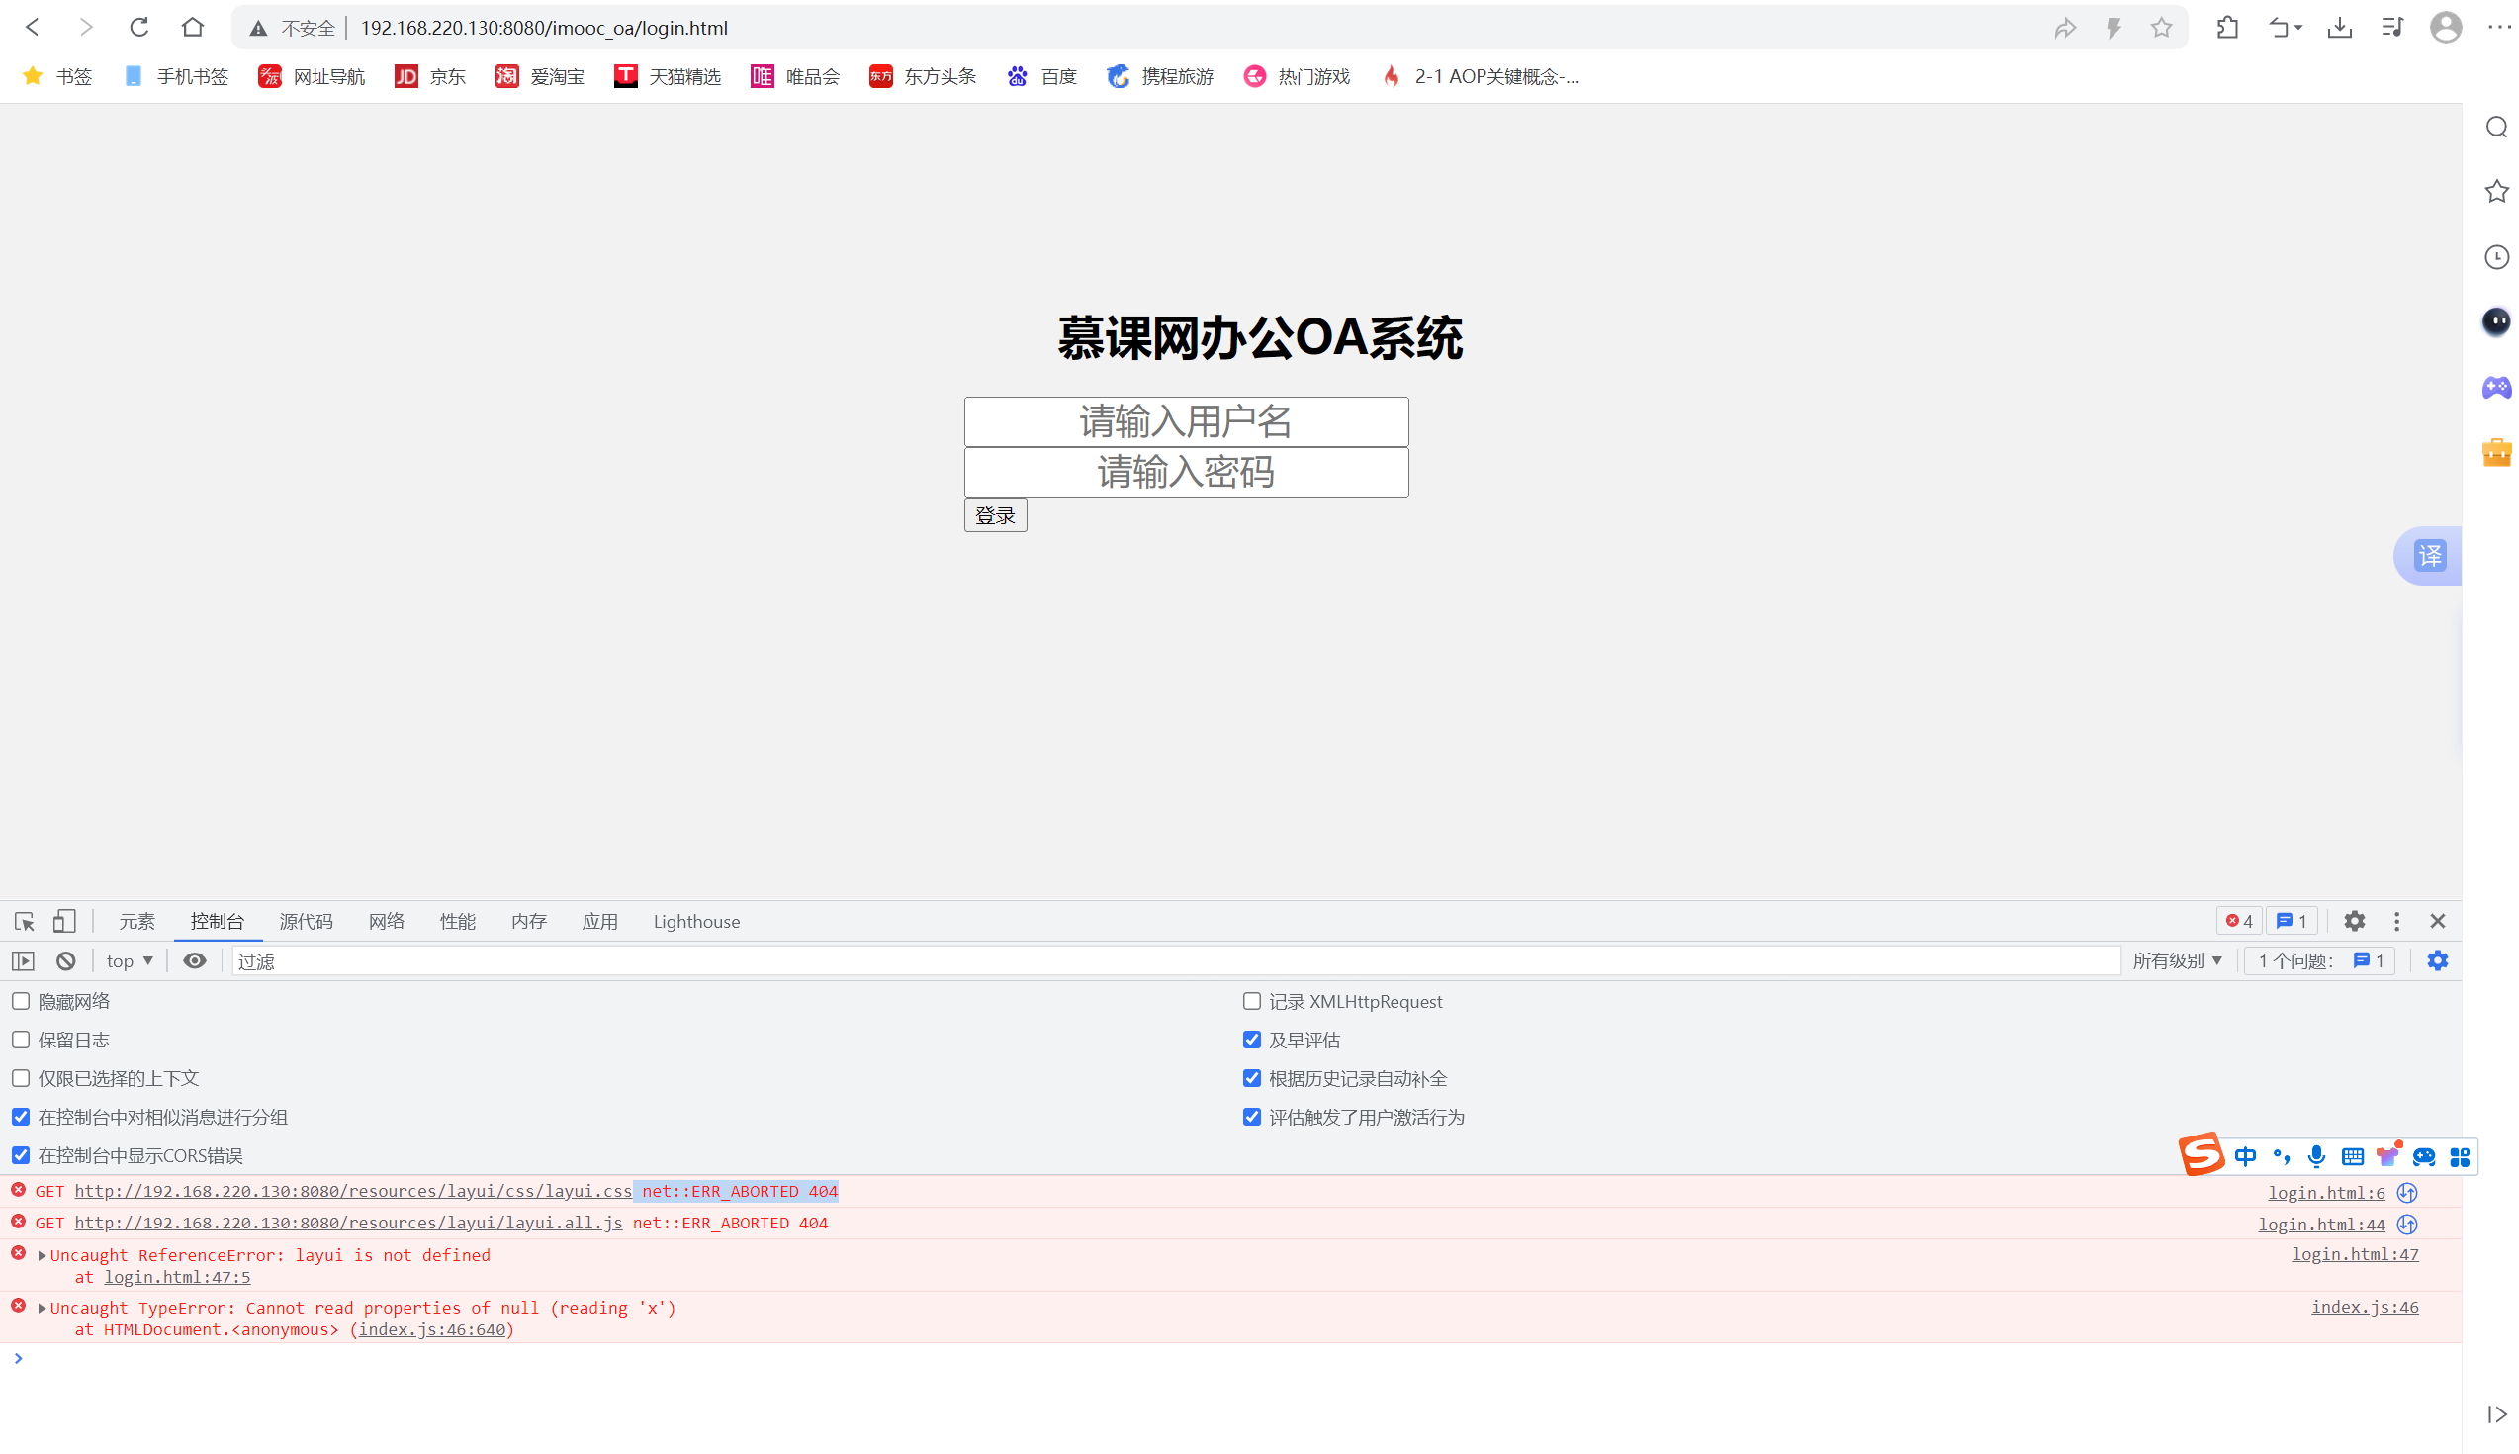Focus the 请输入密码 field
This screenshot has height=1454, width=2519.
point(1186,473)
